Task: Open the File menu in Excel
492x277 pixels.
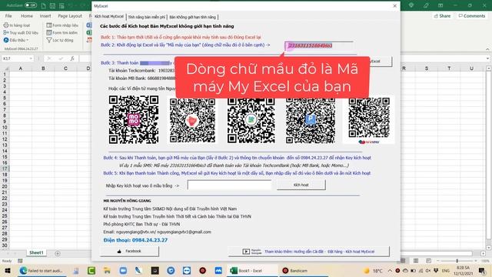Action: pos(8,15)
